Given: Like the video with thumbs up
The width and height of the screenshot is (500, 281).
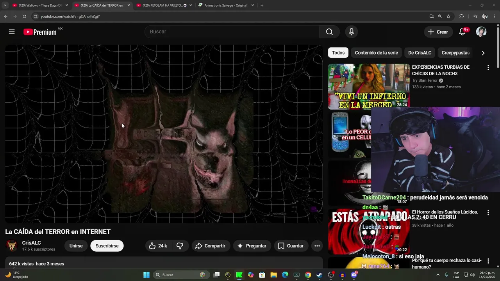Looking at the screenshot, I should pos(158,246).
